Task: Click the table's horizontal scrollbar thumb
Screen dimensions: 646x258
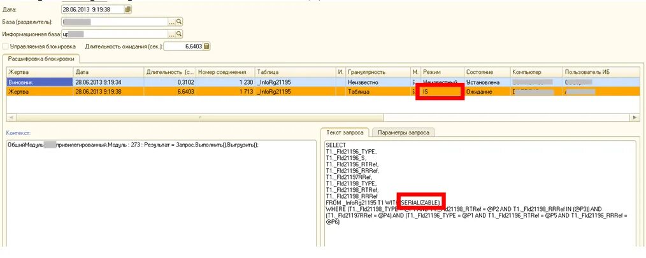Action: pyautogui.click(x=199, y=118)
